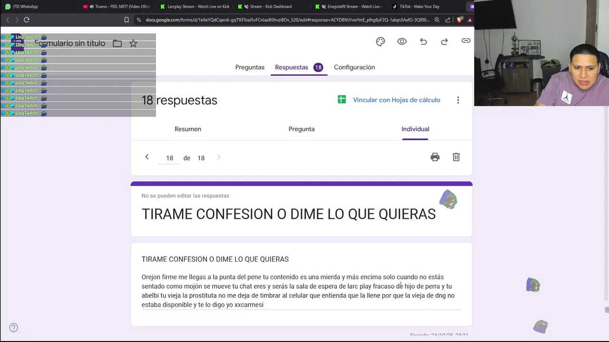Switch to the Stream - Kick Dashboard tab
The width and height of the screenshot is (609, 342).
pyautogui.click(x=272, y=7)
